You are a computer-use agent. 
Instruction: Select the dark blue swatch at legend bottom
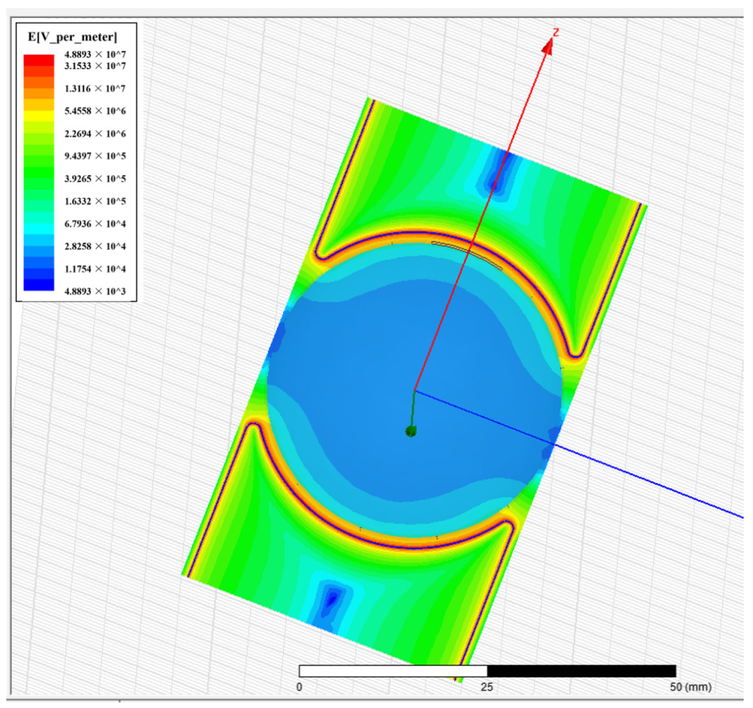point(36,286)
